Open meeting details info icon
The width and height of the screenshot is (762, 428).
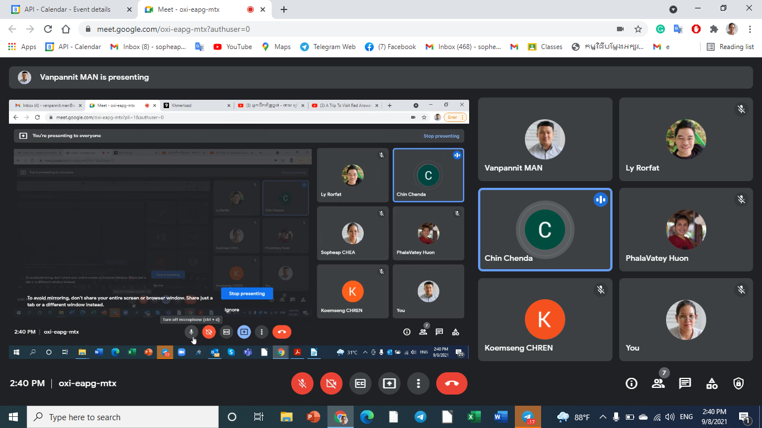[631, 383]
